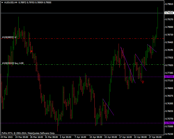The image size is (174, 139).
Task: Click the 0.79270 price axis label
Action: click(x=169, y=19)
